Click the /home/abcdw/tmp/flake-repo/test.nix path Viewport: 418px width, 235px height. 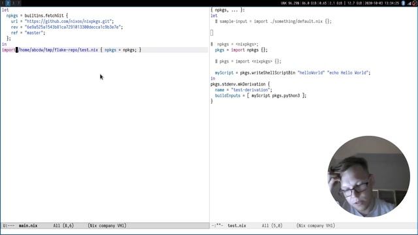click(x=58, y=50)
